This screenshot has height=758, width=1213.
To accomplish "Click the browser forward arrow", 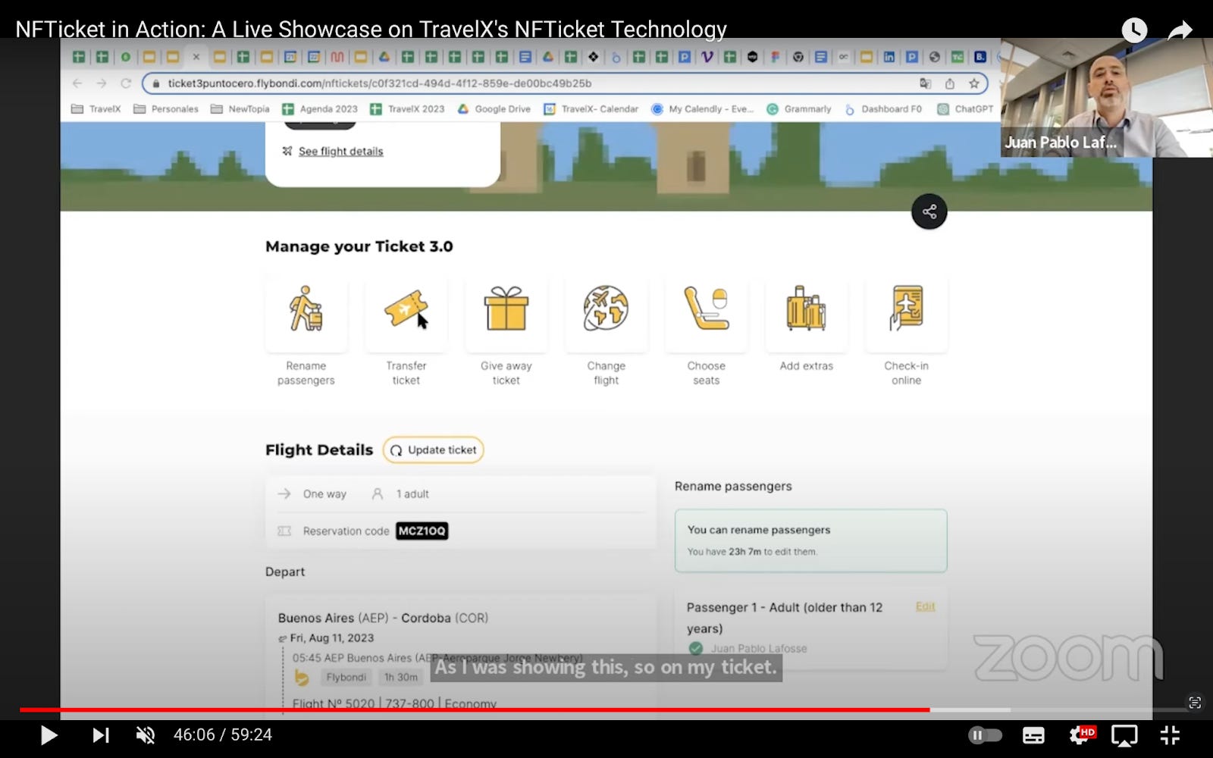I will click(102, 83).
